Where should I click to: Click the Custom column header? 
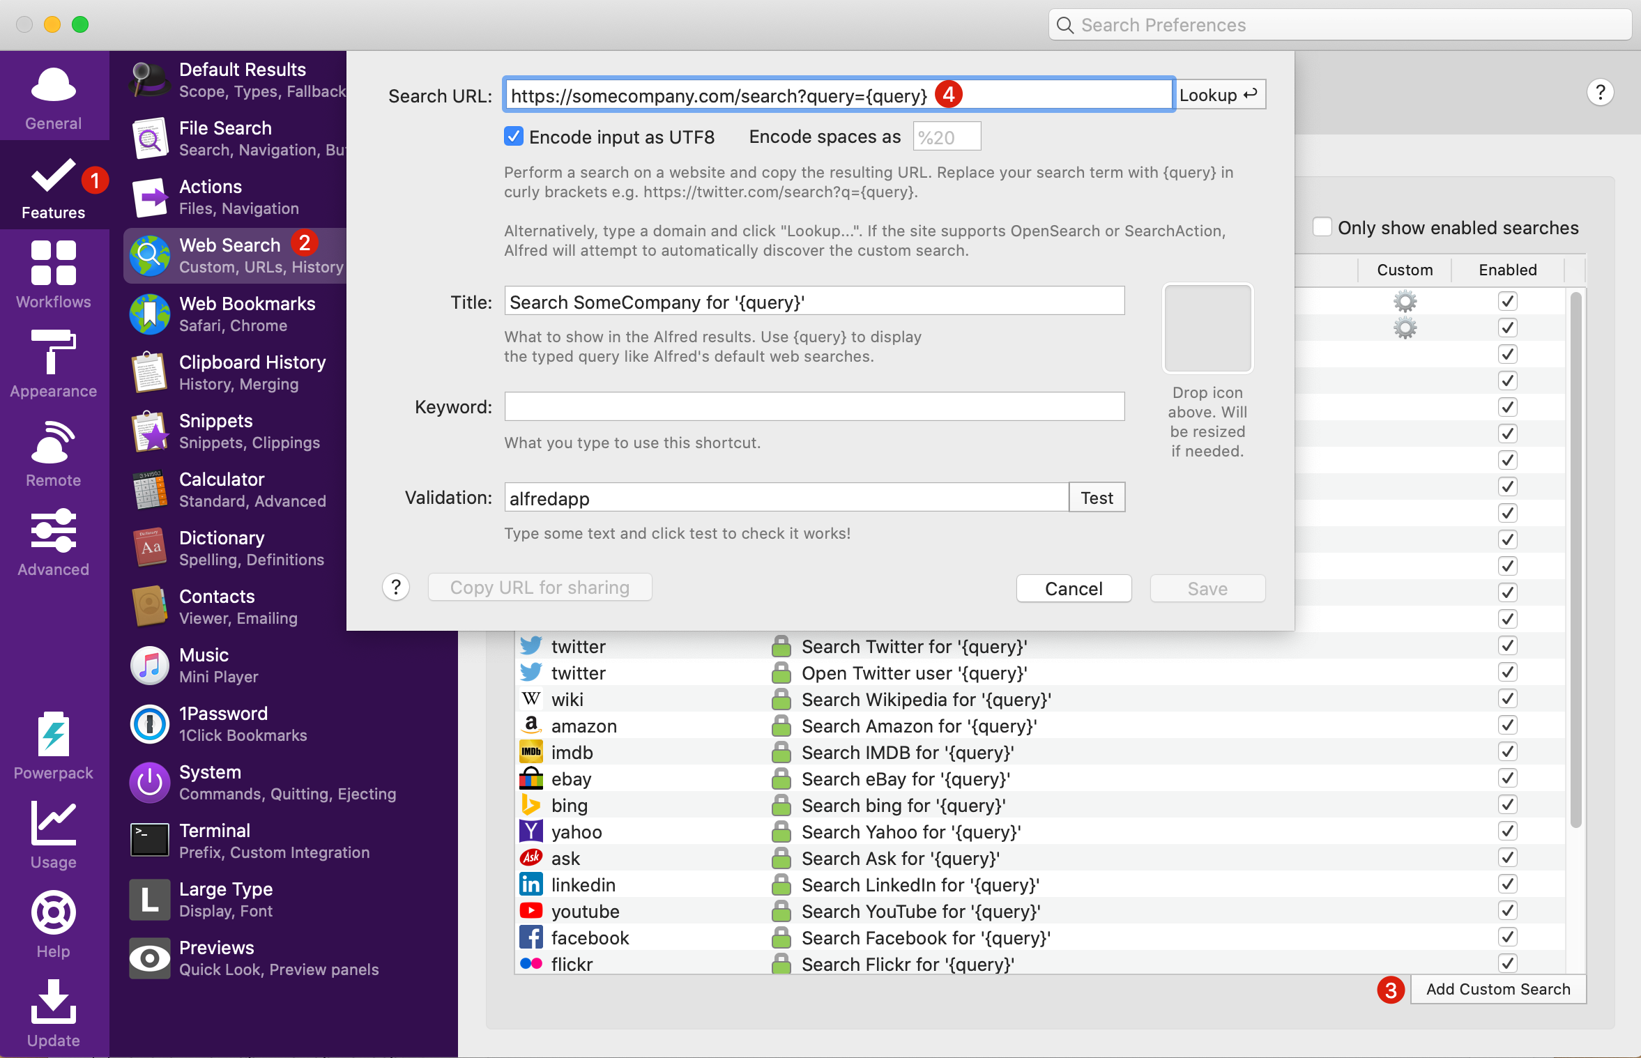[x=1405, y=270]
